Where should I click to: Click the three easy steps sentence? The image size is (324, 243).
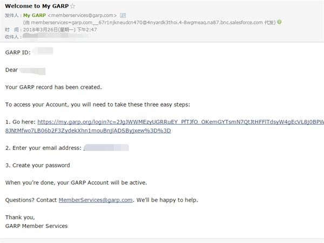click(x=98, y=105)
